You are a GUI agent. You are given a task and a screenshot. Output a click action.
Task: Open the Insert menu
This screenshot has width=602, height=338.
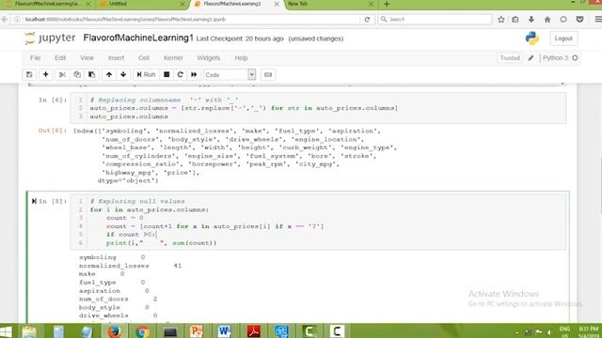[x=116, y=58]
